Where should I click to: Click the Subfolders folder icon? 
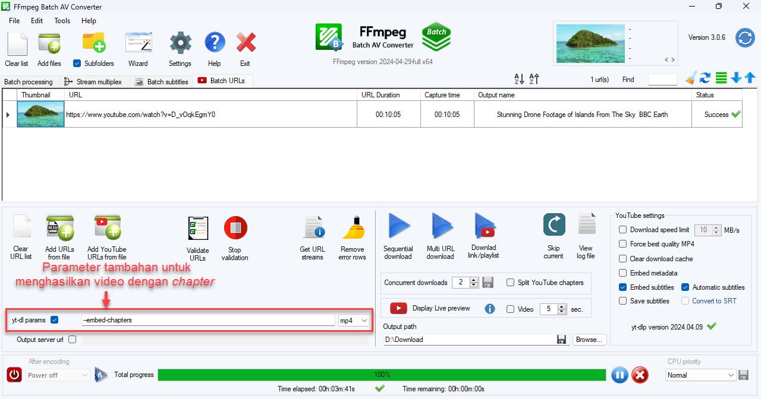[x=94, y=43]
